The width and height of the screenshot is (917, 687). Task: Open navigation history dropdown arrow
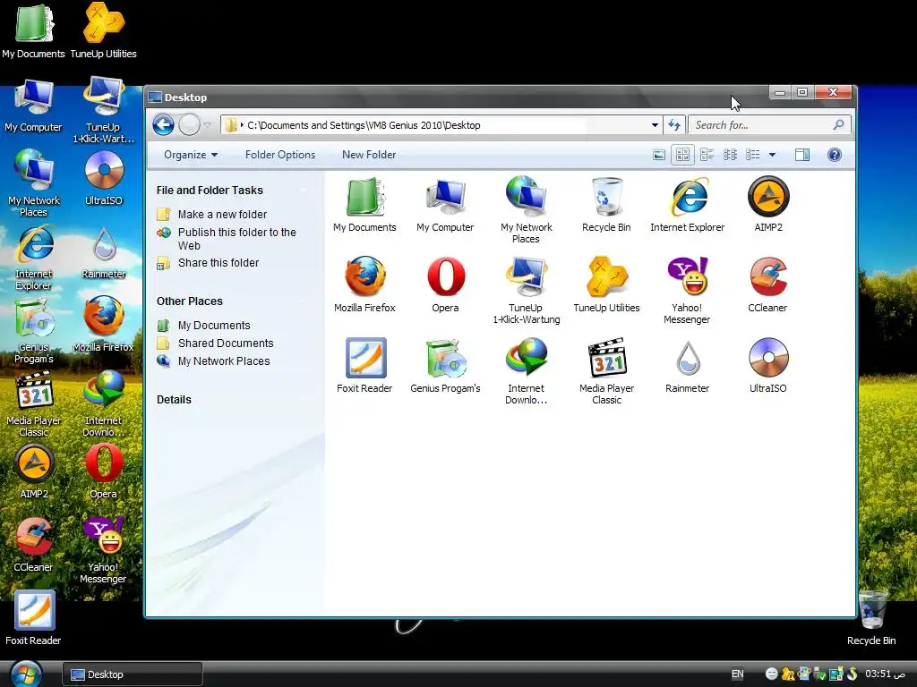tap(207, 125)
